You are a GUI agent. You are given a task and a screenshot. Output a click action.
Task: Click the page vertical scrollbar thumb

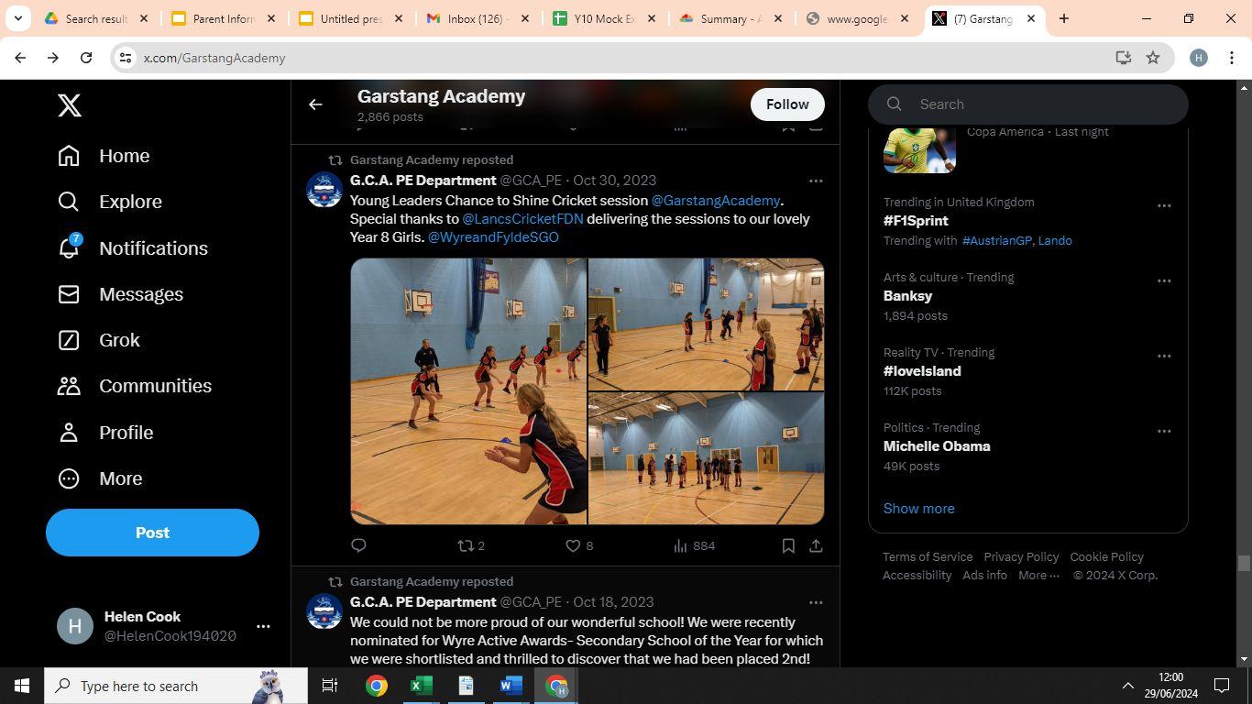[x=1244, y=563]
